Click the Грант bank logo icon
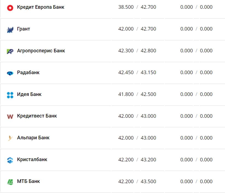This screenshot has height=193, width=225. point(10,29)
